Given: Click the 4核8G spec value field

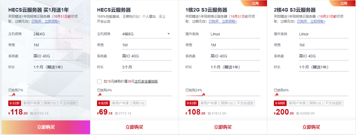Looking at the screenshot, I should pos(147,34).
